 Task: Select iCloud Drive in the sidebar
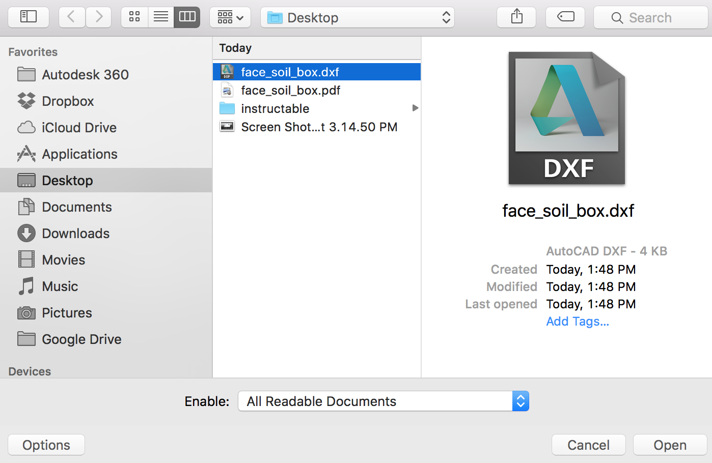point(106,128)
